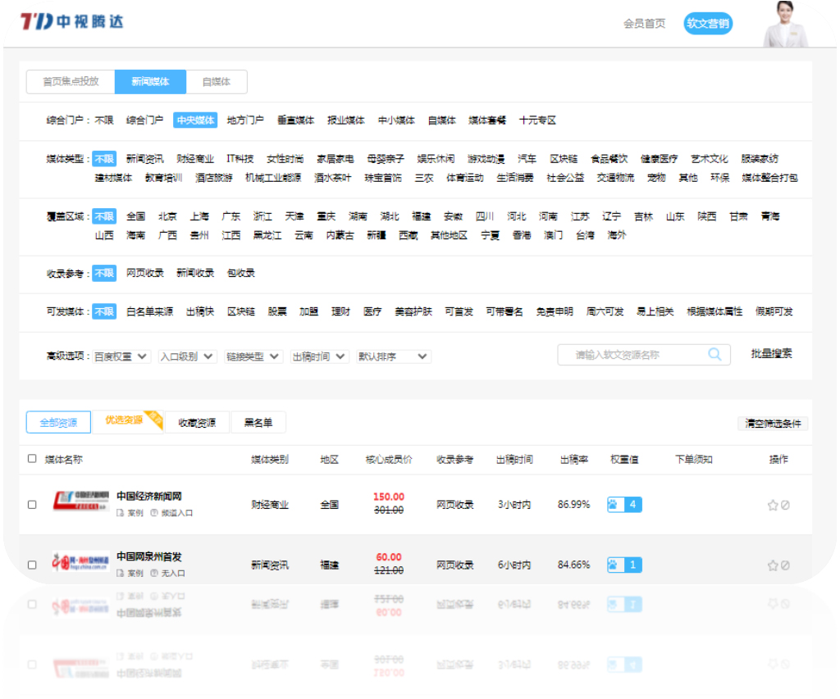840x699 pixels.
Task: Filter coverage area by 北京
Action: (x=167, y=216)
